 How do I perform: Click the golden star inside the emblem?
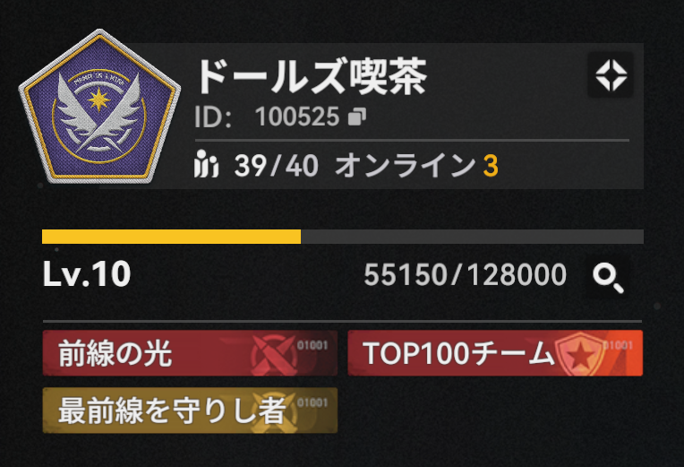[99, 100]
